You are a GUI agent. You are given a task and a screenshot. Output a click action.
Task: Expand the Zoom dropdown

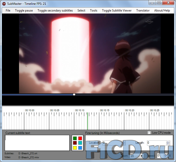142,156
